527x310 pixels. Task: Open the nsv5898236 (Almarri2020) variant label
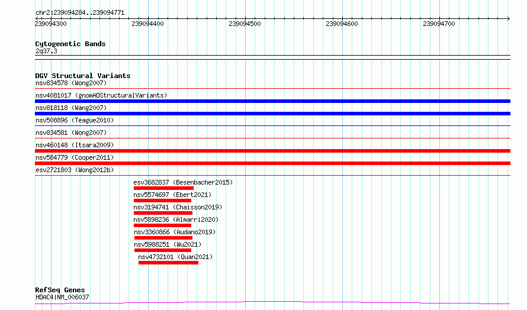(176, 219)
